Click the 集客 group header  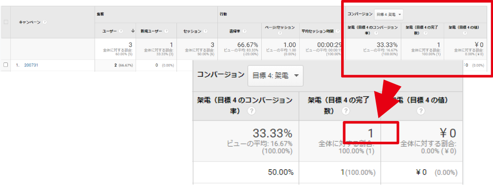coord(100,15)
